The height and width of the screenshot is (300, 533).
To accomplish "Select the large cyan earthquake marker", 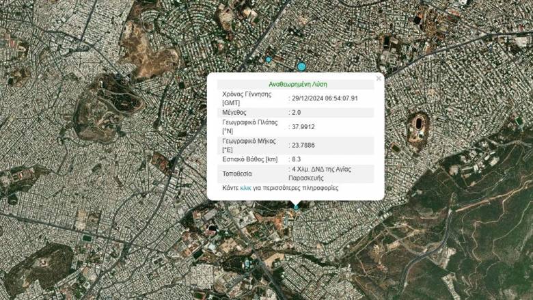I will (x=301, y=66).
